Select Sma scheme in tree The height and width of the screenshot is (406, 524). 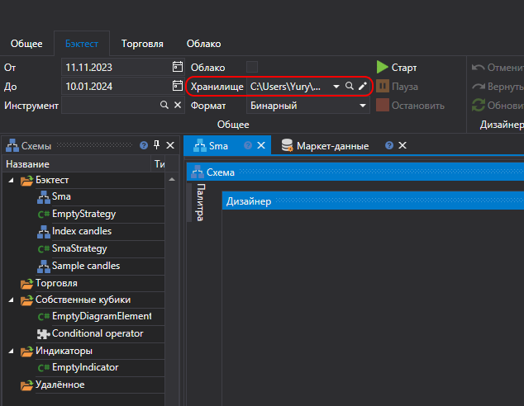(61, 196)
